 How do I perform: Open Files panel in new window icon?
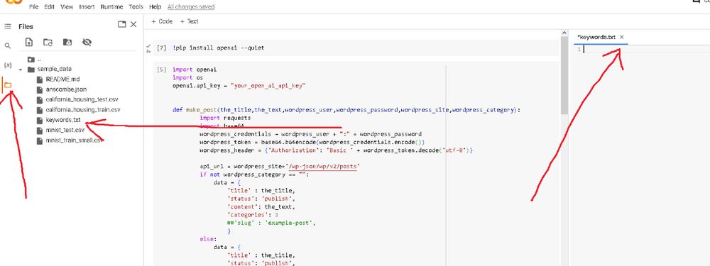pos(121,24)
